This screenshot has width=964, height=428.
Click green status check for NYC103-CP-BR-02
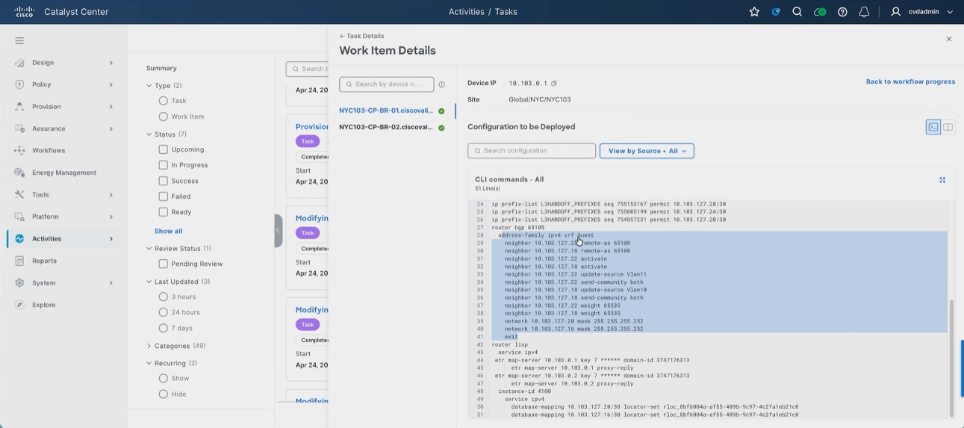(x=441, y=128)
